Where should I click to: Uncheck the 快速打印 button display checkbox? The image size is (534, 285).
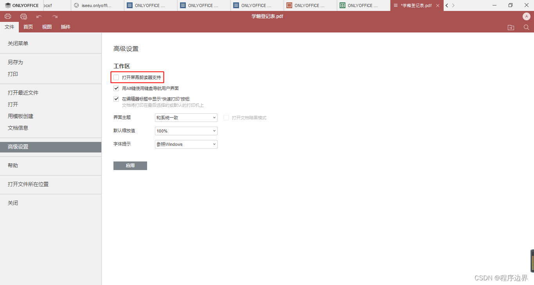pos(116,99)
